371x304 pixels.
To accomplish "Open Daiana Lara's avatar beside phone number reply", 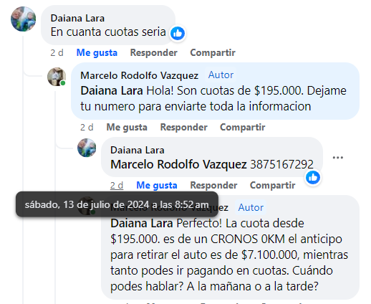I will (x=87, y=148).
